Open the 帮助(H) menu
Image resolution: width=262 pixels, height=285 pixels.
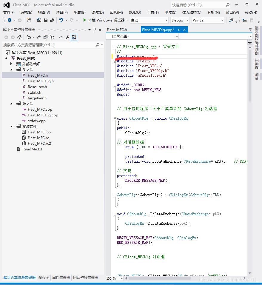click(x=251, y=12)
